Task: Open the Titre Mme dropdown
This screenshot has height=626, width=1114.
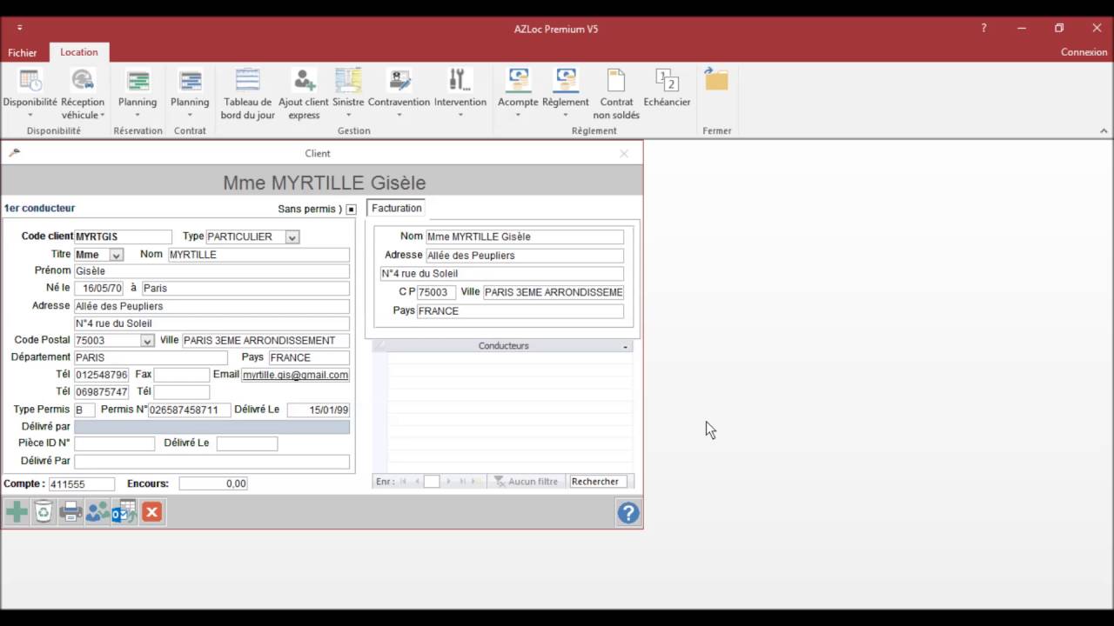Action: pos(117,255)
